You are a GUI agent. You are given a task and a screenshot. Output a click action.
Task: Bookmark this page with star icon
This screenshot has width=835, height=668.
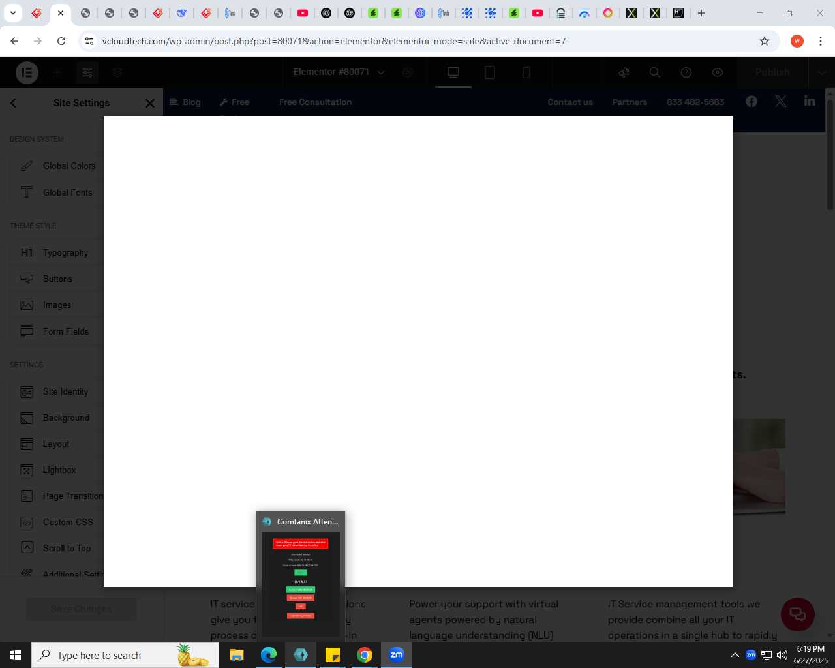(765, 41)
